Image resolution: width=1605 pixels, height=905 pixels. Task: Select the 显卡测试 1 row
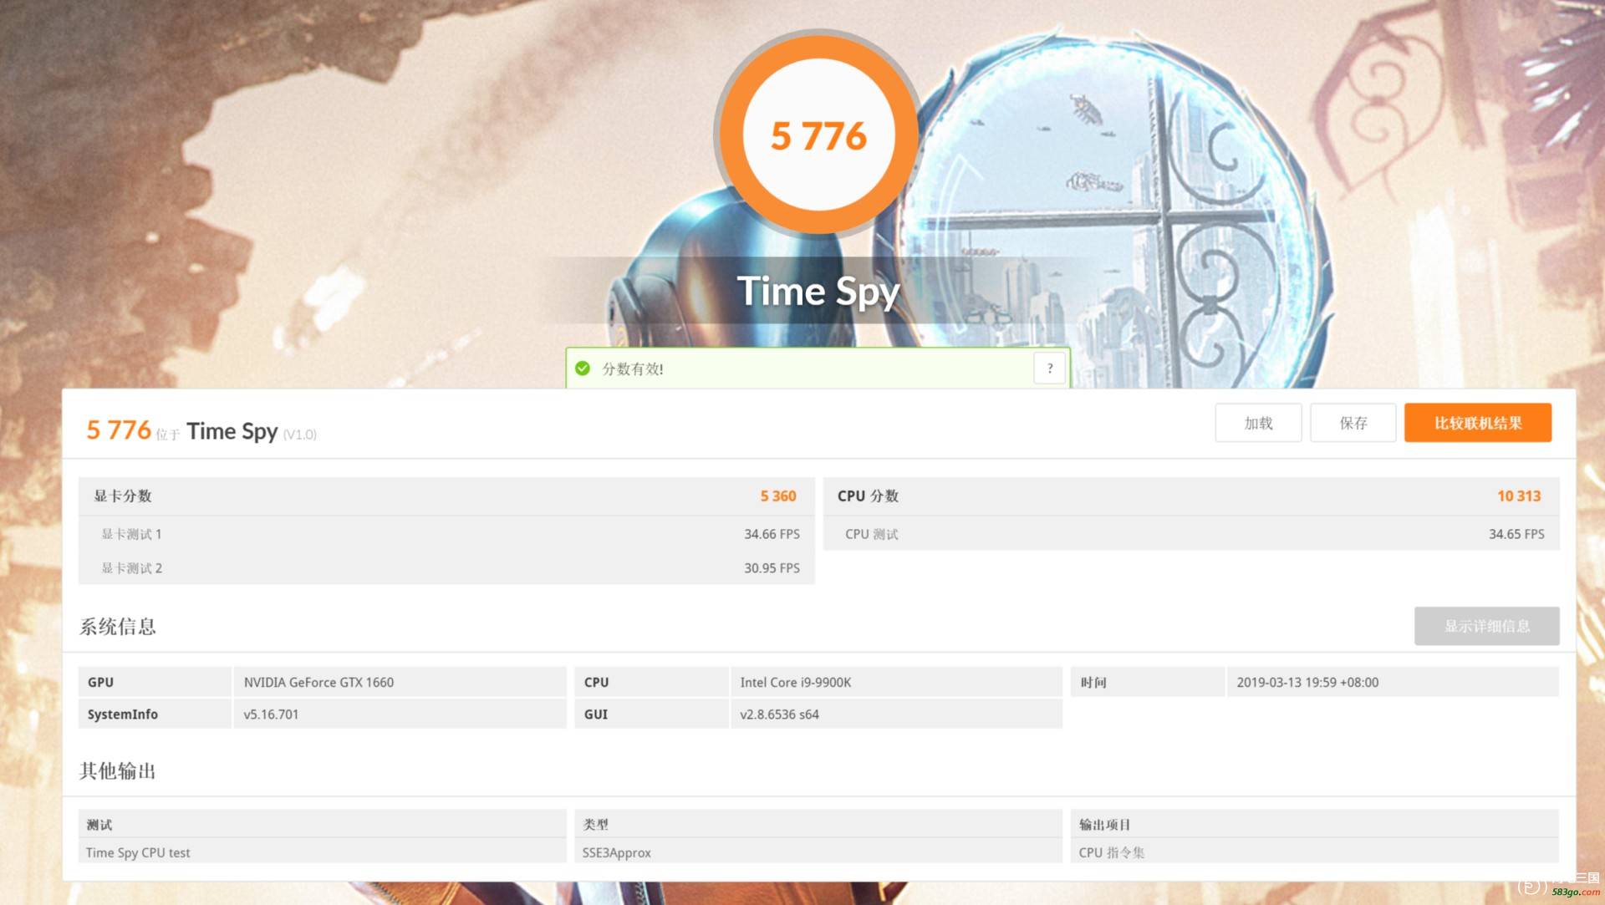click(446, 534)
